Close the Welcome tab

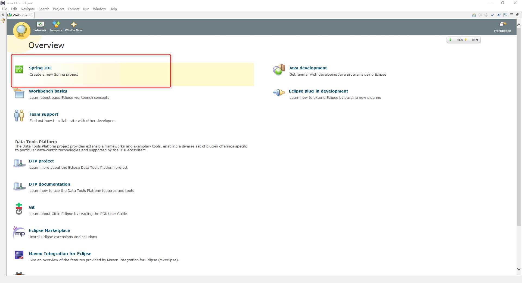pyautogui.click(x=31, y=15)
